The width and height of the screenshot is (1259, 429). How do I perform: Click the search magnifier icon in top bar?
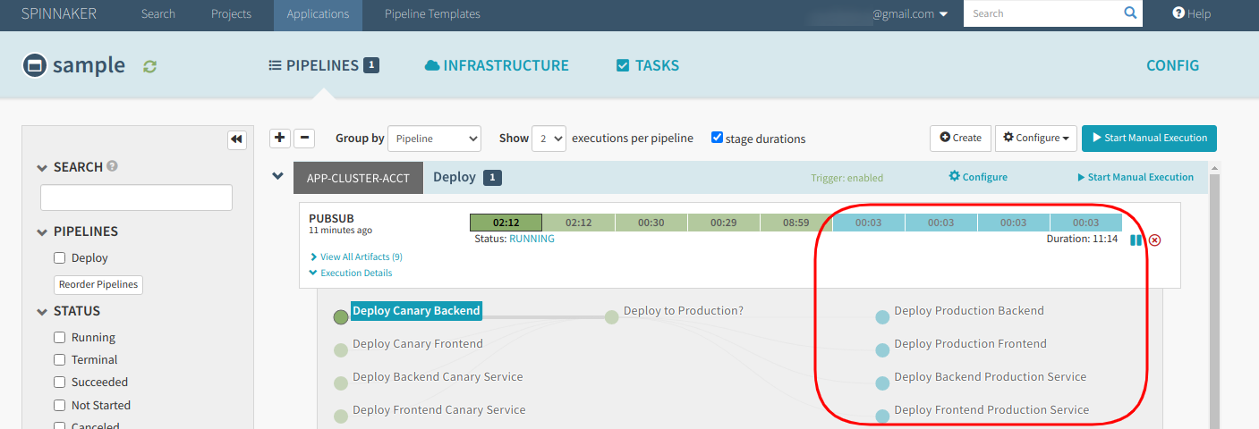(1131, 13)
